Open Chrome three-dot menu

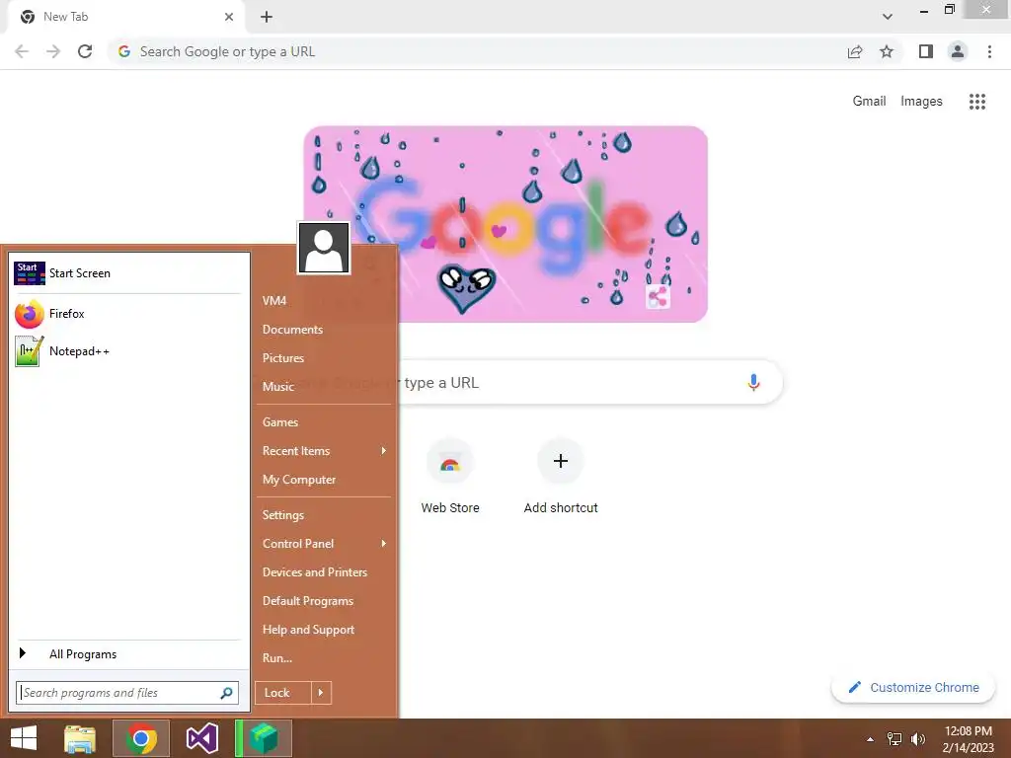pos(989,51)
